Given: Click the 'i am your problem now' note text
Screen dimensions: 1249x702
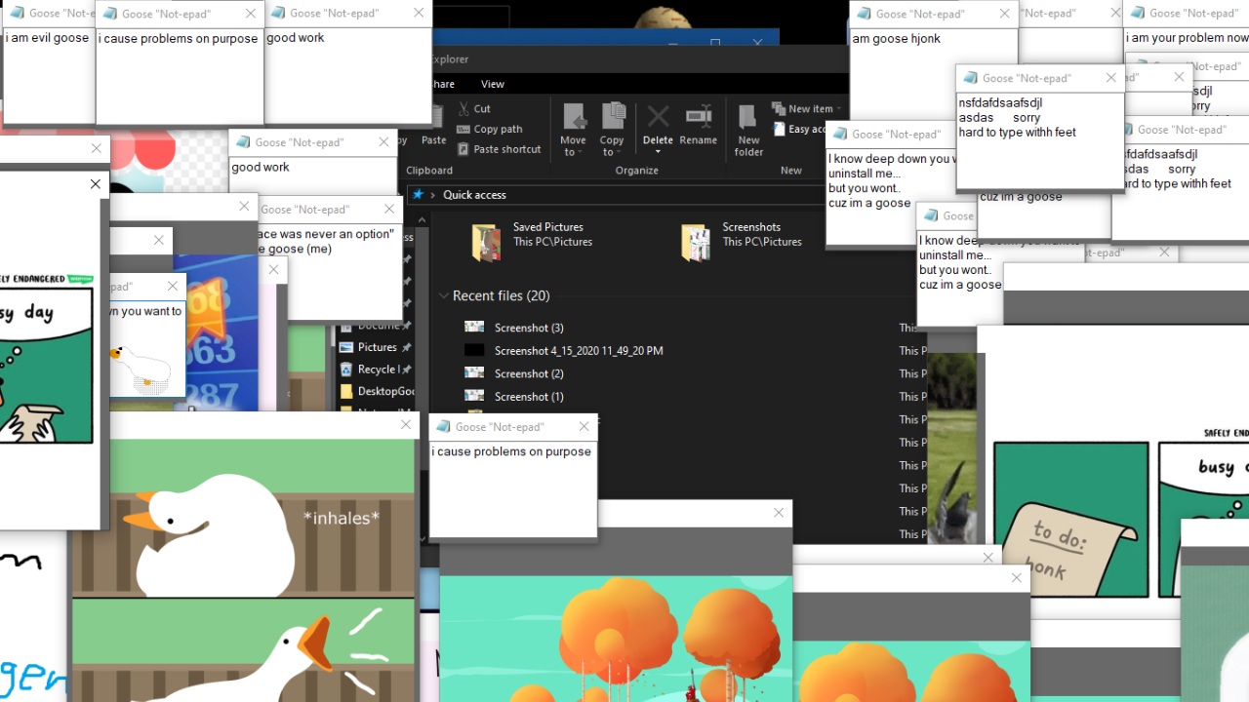Looking at the screenshot, I should 1187,38.
